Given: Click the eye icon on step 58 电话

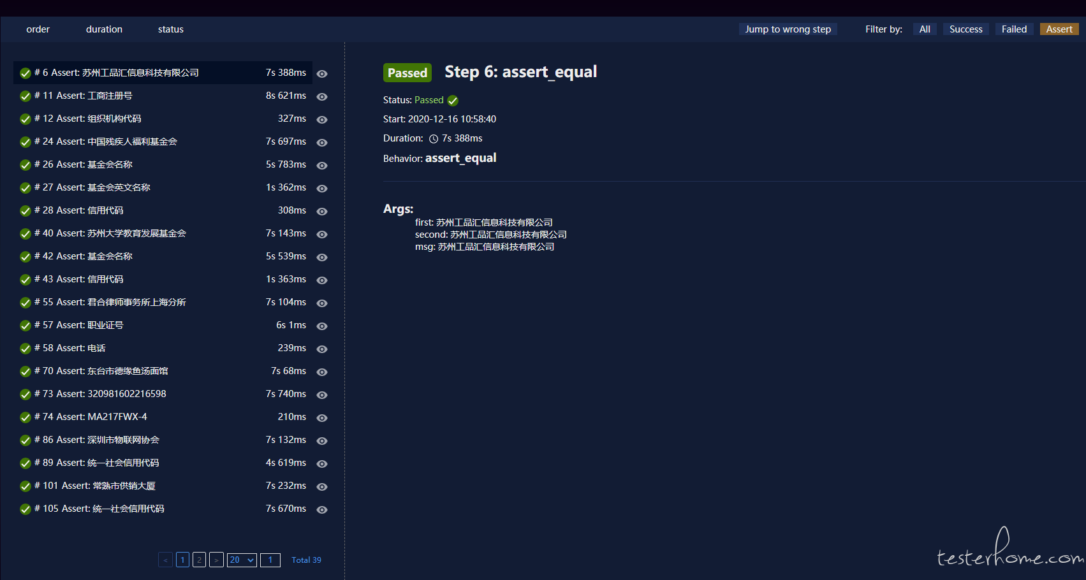Looking at the screenshot, I should pyautogui.click(x=322, y=349).
